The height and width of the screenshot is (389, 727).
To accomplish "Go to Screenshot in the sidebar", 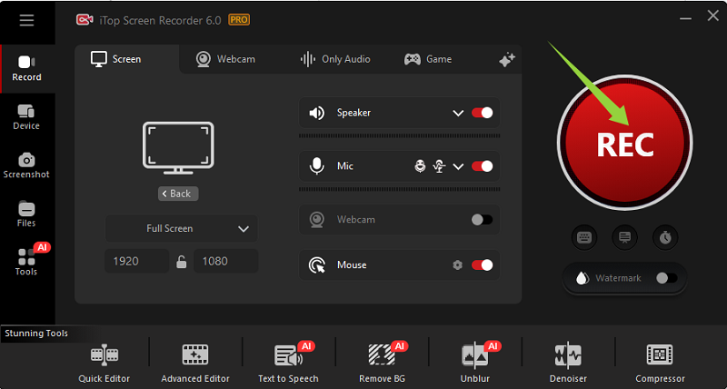I will pyautogui.click(x=26, y=165).
